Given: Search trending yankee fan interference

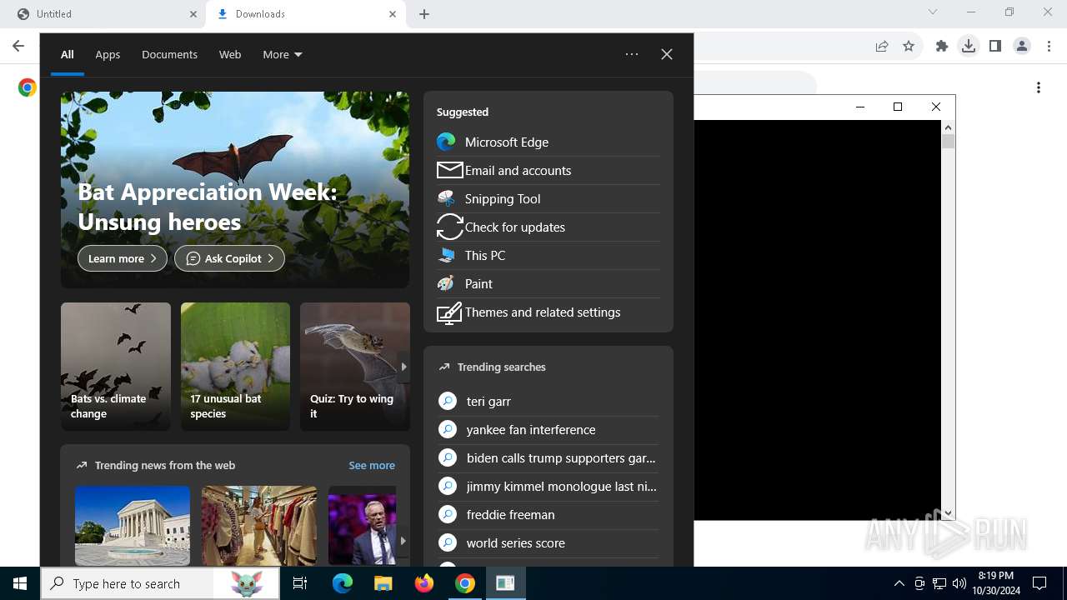Looking at the screenshot, I should tap(548, 429).
